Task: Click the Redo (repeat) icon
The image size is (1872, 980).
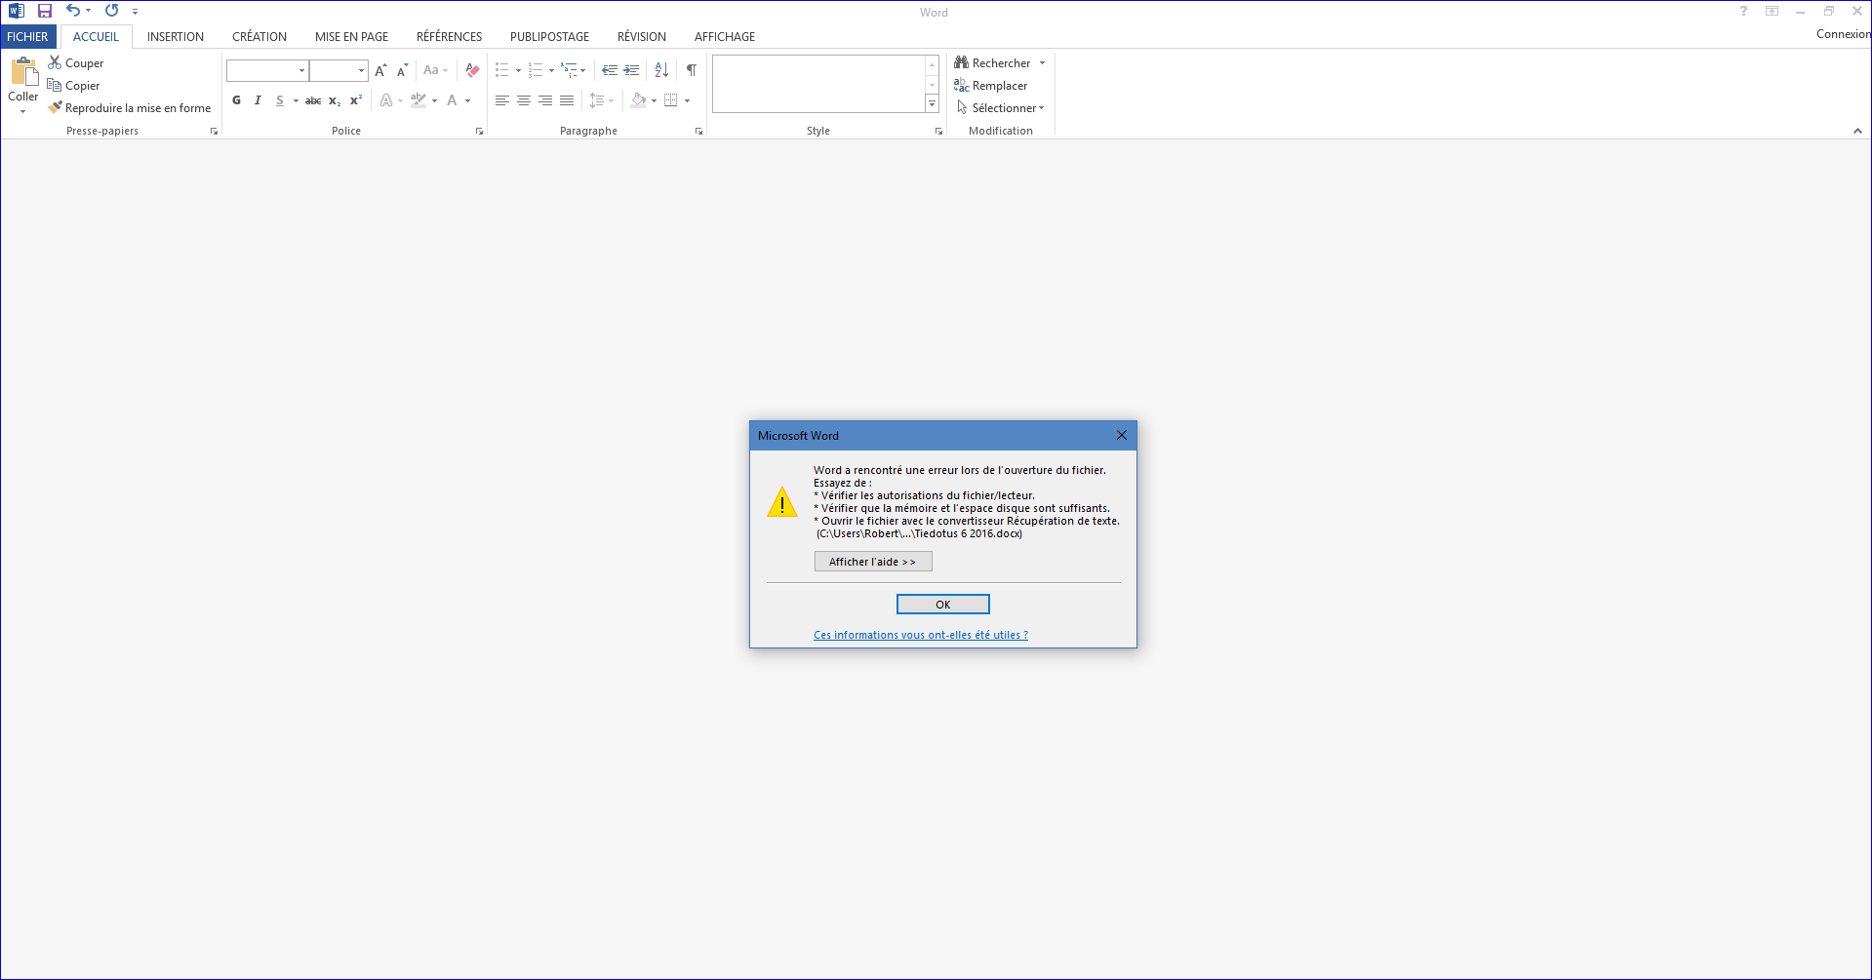Action: (x=112, y=11)
